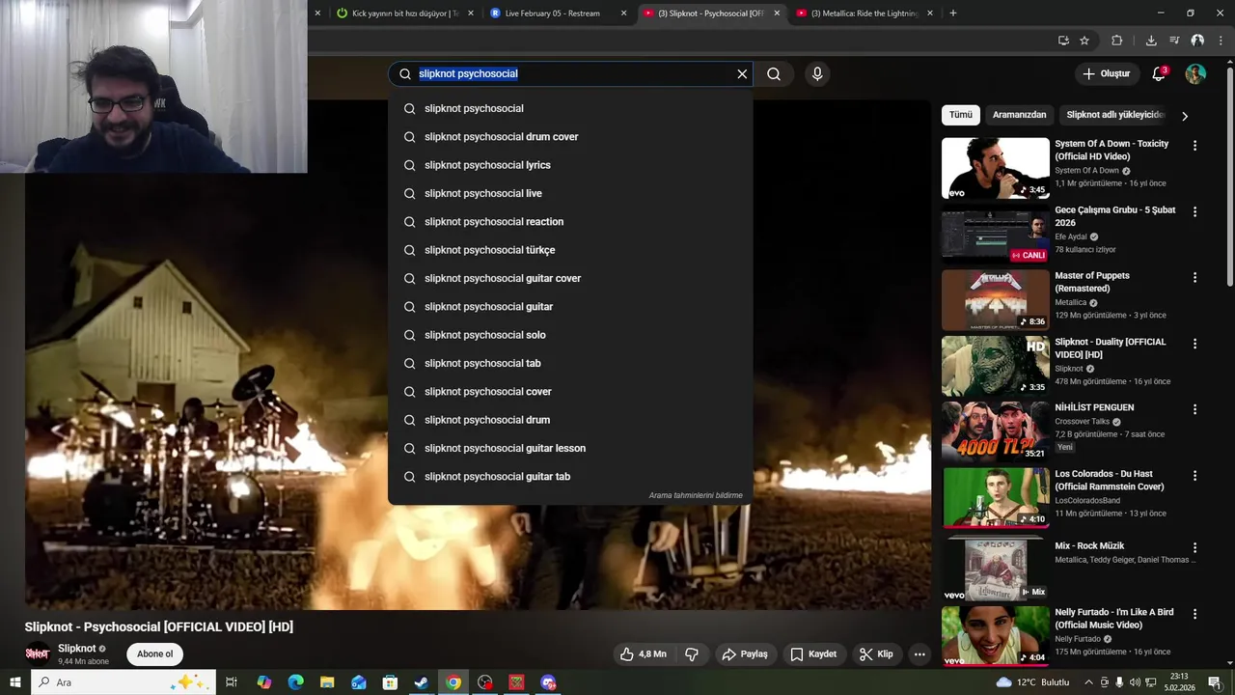Click the 'Abone ol' subscribe button

[x=154, y=654]
